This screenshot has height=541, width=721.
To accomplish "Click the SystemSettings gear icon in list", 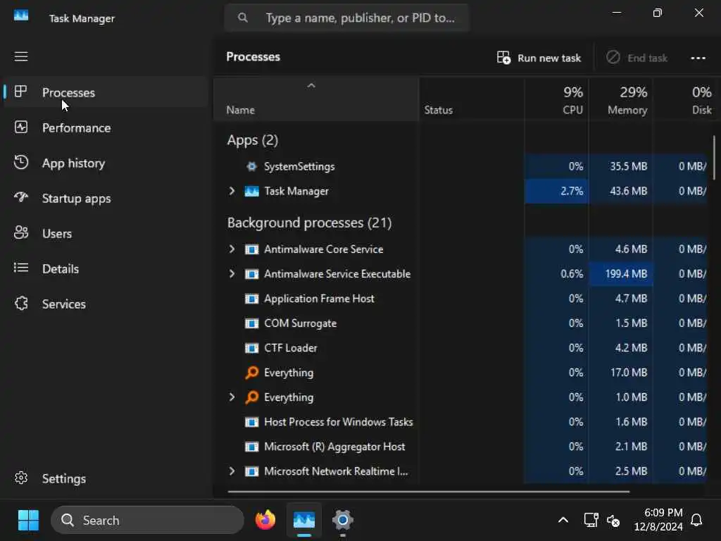I will [x=251, y=166].
